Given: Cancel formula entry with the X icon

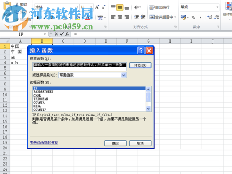Looking at the screenshot, I should coord(56,34).
